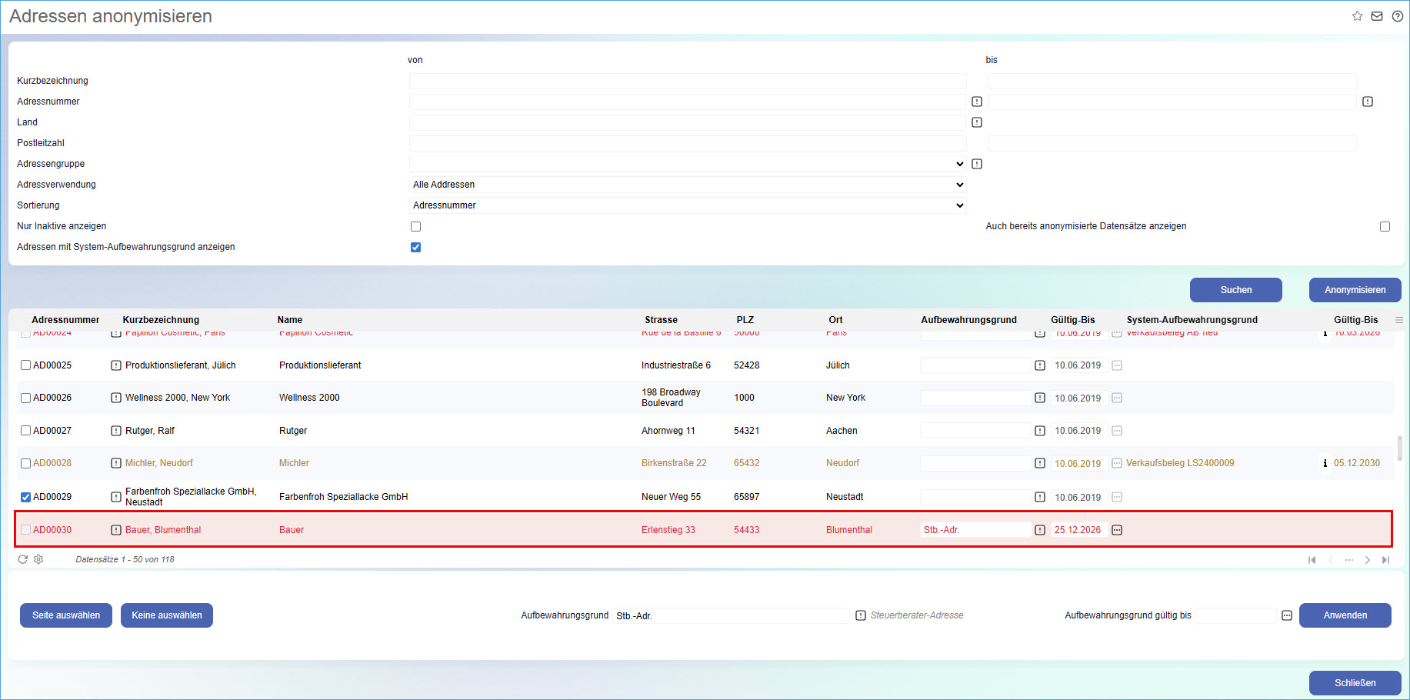Deselect the checkbox for AD00029
The width and height of the screenshot is (1410, 700).
point(26,497)
